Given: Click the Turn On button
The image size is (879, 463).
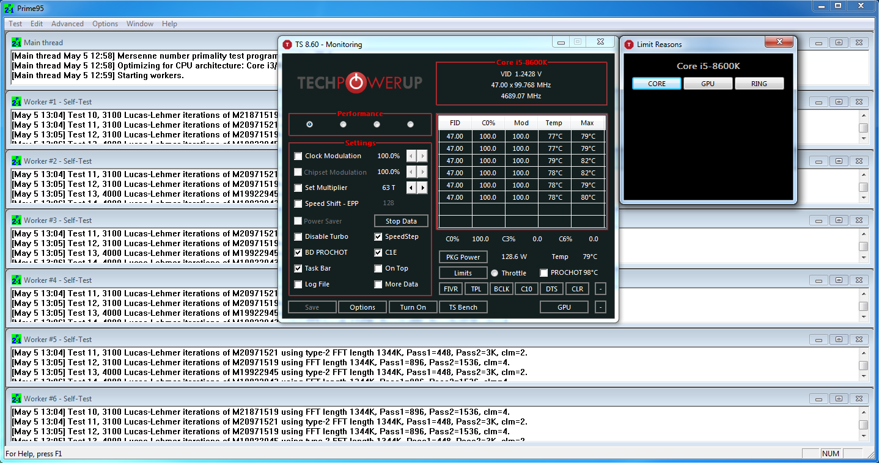Looking at the screenshot, I should pos(413,307).
